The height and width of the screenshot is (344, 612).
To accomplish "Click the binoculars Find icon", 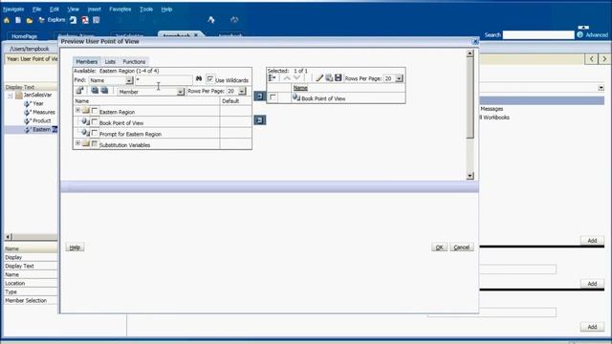I will (199, 78).
